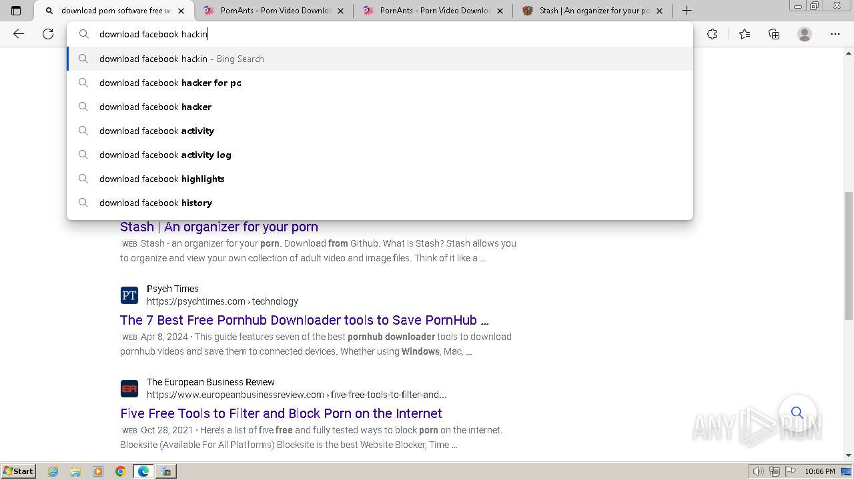
Task: Open File Explorer folder in taskbar
Action: pos(75,471)
